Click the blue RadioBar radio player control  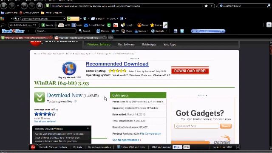point(208,31)
